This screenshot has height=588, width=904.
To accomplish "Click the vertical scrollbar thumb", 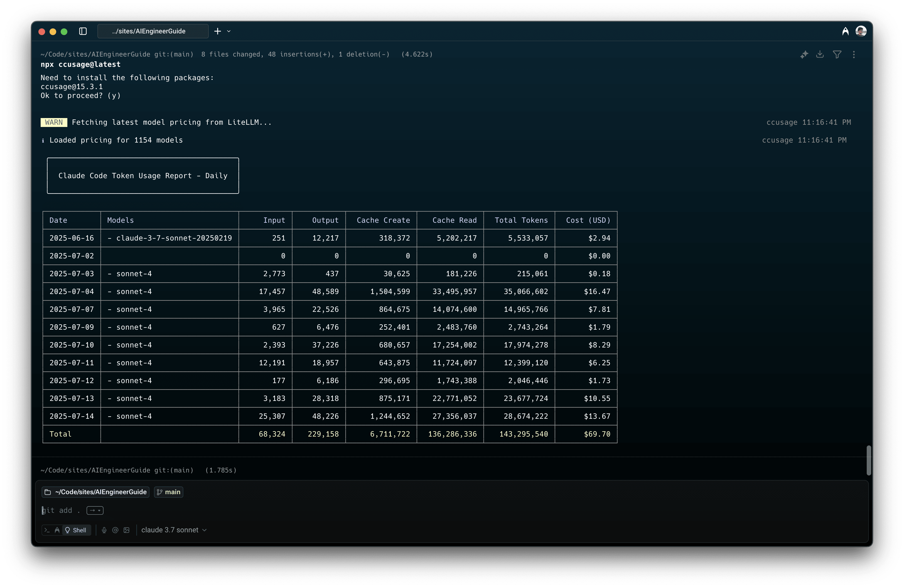I will coord(868,460).
